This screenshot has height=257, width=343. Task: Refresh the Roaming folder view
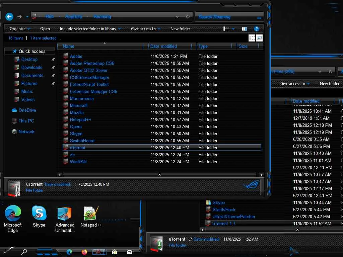tap(188, 17)
